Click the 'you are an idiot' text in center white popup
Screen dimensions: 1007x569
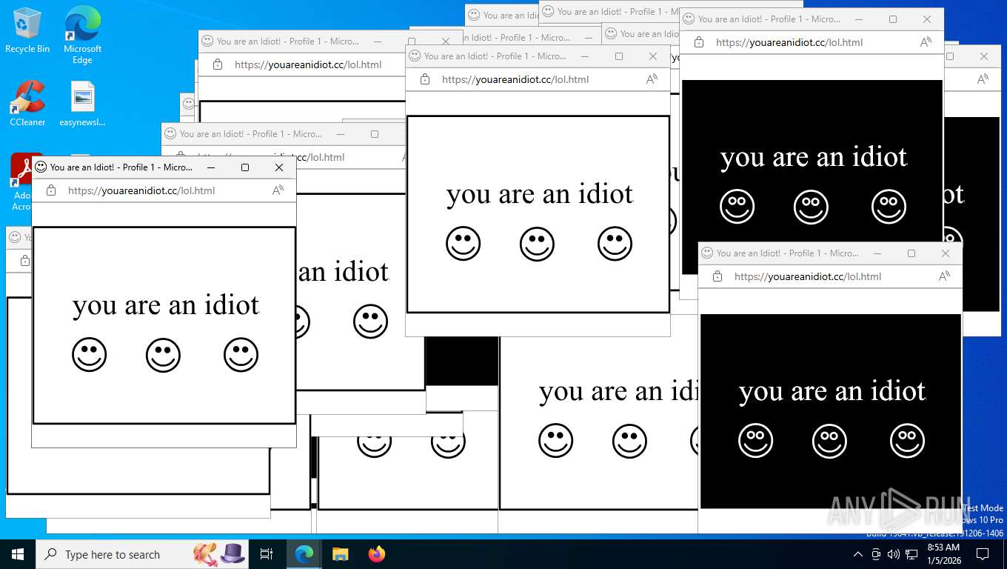point(540,194)
